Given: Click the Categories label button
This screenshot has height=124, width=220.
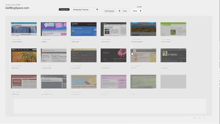Looking at the screenshot, I should click(x=64, y=10).
